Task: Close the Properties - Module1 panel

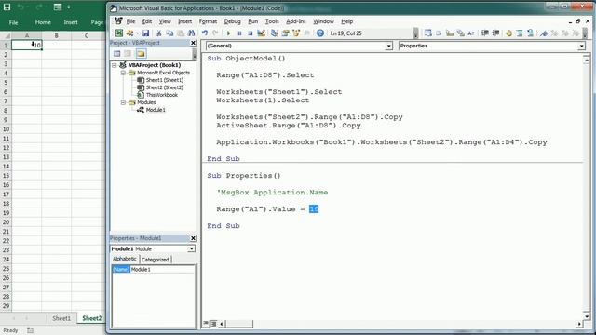Action: point(193,238)
